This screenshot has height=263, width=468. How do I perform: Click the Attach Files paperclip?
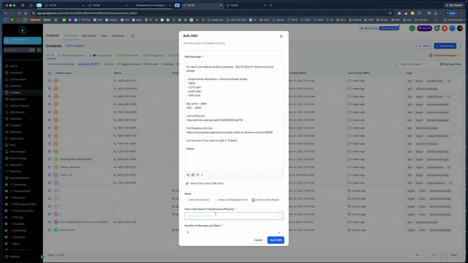point(187,183)
